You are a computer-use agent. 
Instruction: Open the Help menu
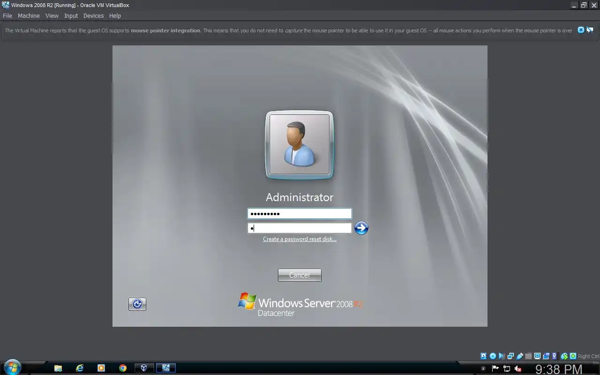[x=115, y=15]
